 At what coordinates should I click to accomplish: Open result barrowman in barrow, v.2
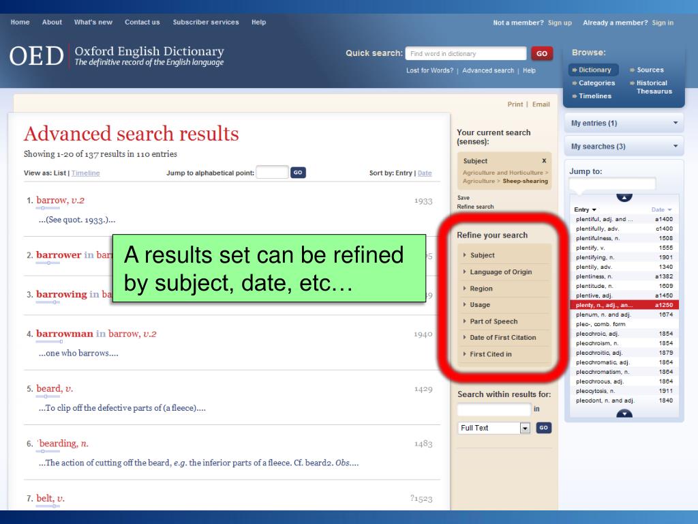point(96,333)
